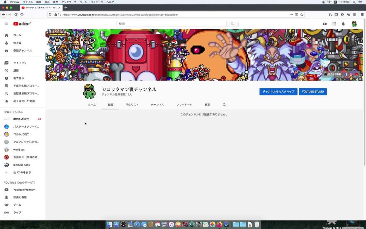Viewport: 366px width, 229px height.
Task: Open the YouTube guide hamburger menu
Action: click(7, 24)
